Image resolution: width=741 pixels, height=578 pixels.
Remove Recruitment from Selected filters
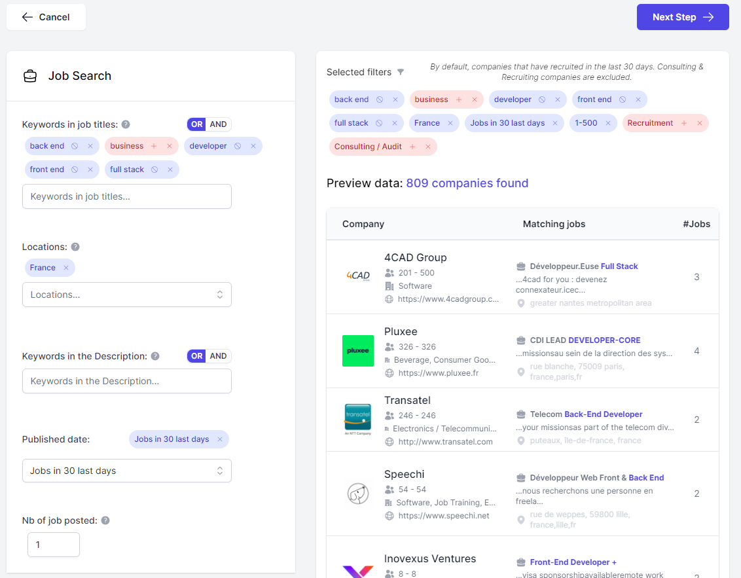(x=700, y=123)
